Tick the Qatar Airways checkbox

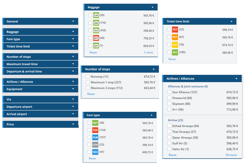pos(169,138)
